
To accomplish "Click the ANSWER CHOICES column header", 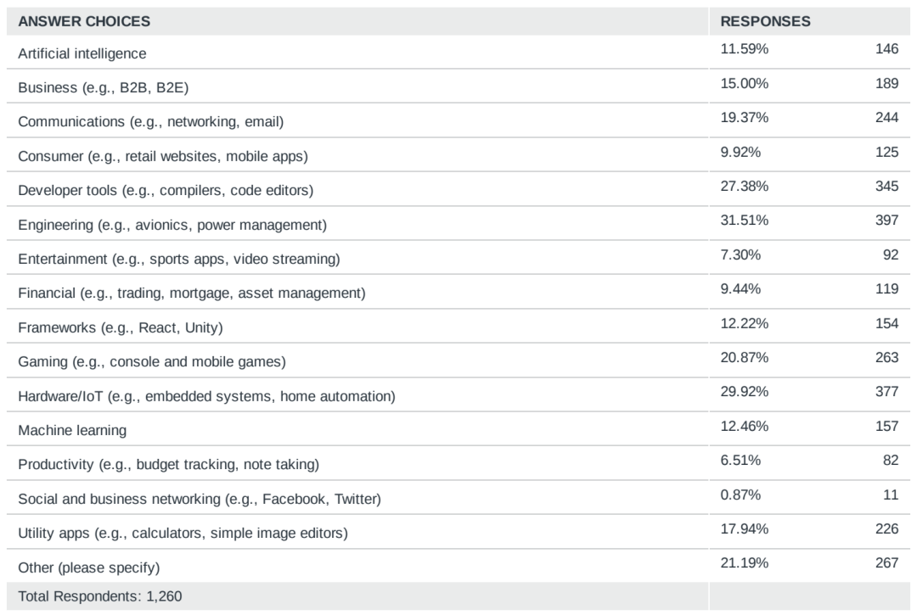I will coord(83,21).
